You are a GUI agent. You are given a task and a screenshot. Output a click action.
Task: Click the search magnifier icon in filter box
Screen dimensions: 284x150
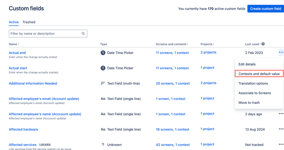[x=83, y=34]
